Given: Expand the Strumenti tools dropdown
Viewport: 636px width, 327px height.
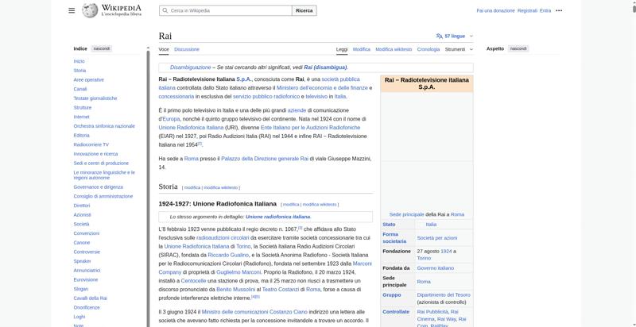Looking at the screenshot, I should pyautogui.click(x=459, y=49).
